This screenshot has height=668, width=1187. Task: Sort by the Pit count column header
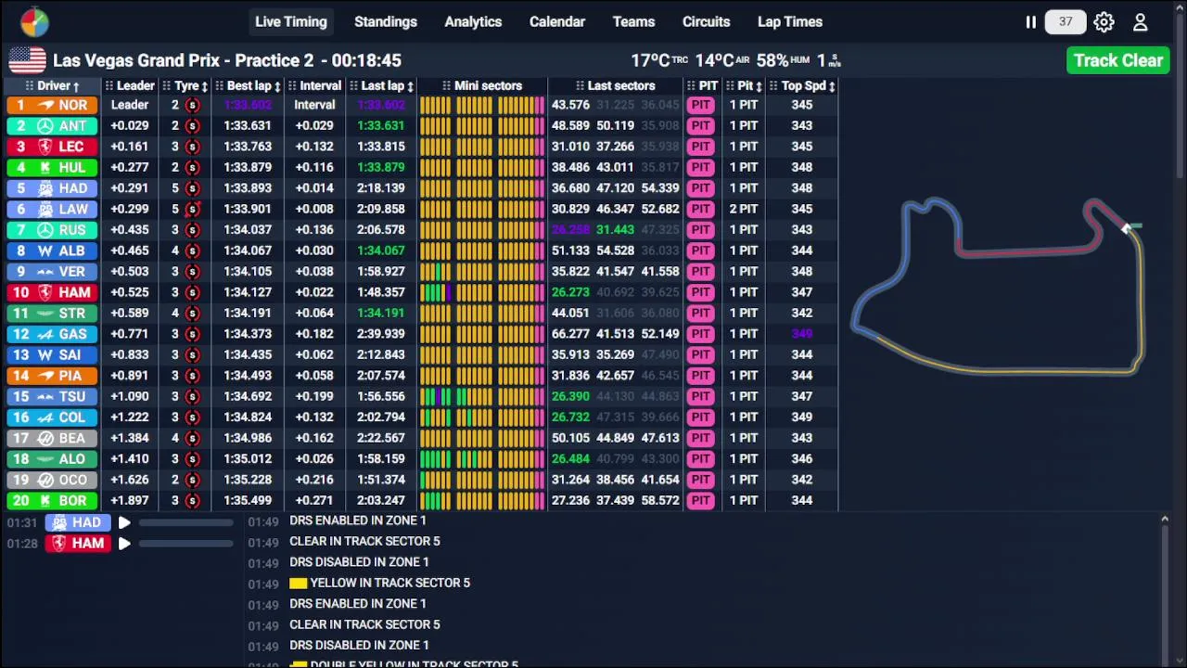tap(744, 85)
